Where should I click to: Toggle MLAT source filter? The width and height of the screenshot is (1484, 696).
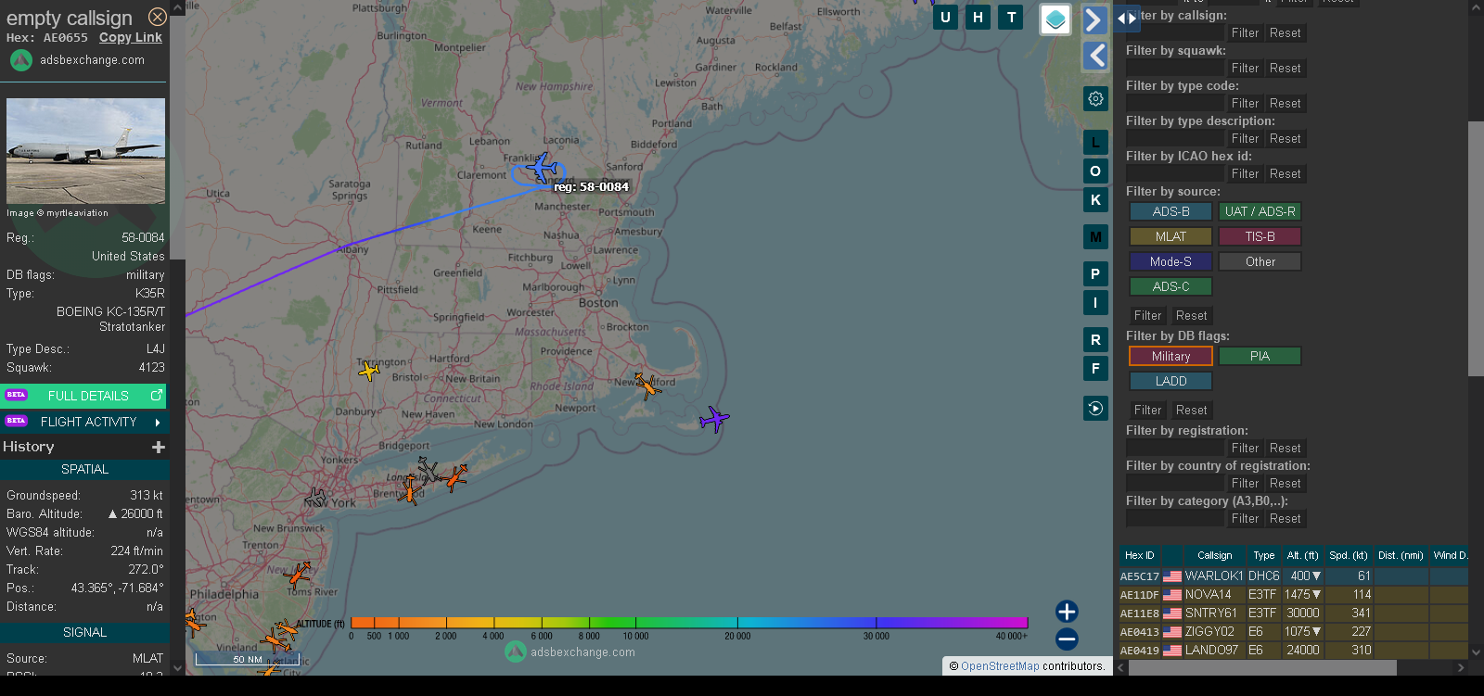pos(1171,236)
